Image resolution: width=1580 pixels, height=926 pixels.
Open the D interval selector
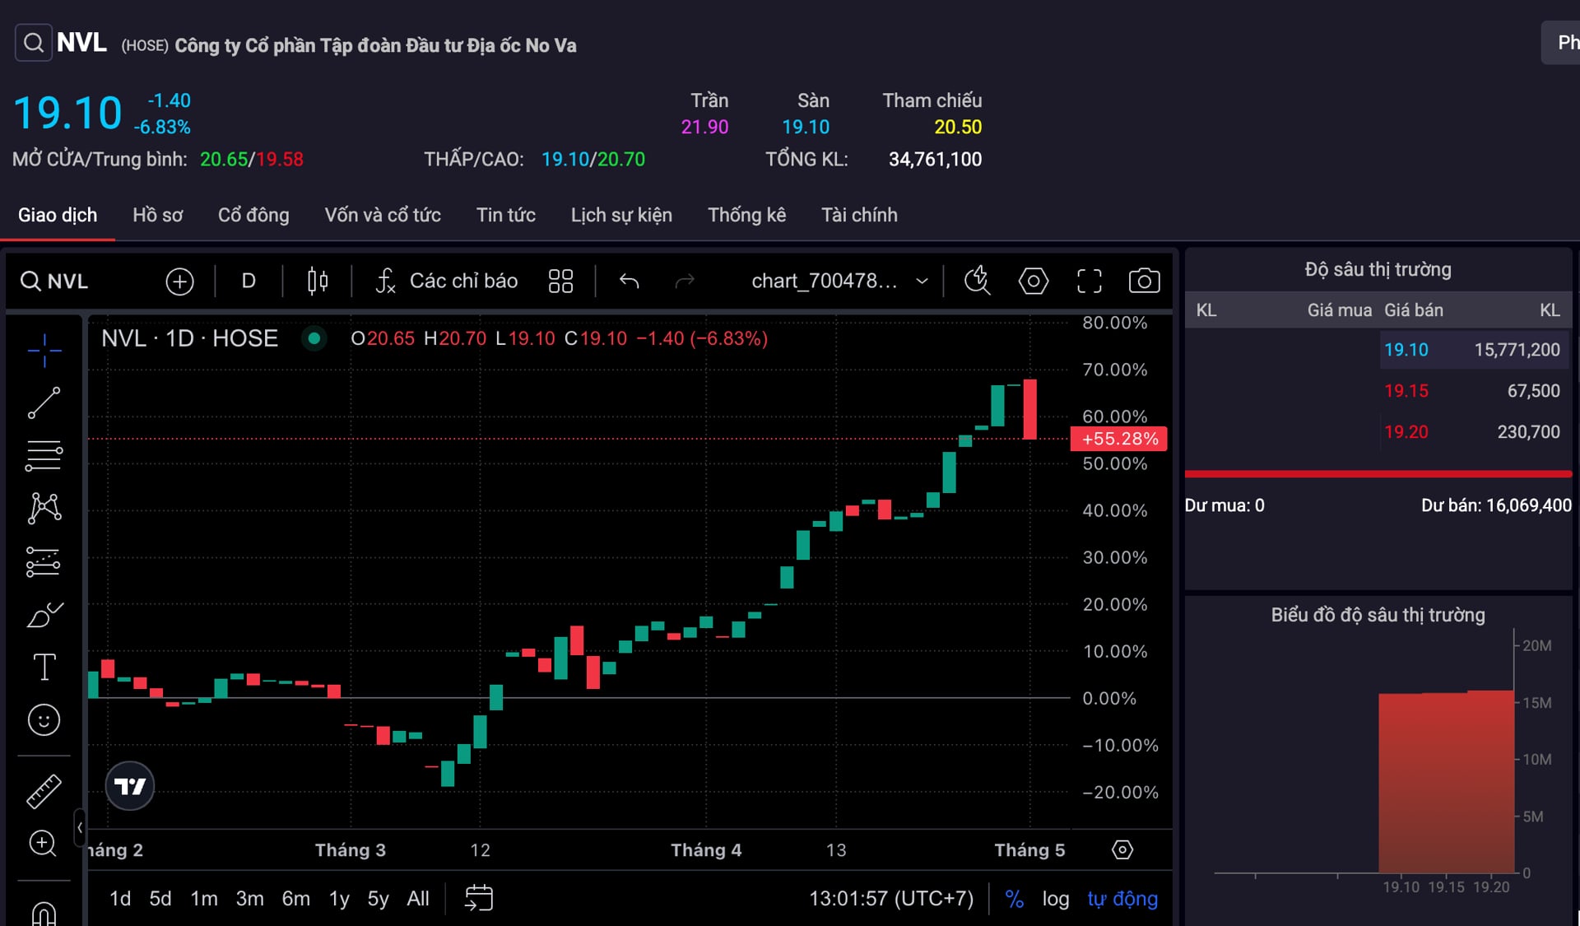[x=249, y=282]
